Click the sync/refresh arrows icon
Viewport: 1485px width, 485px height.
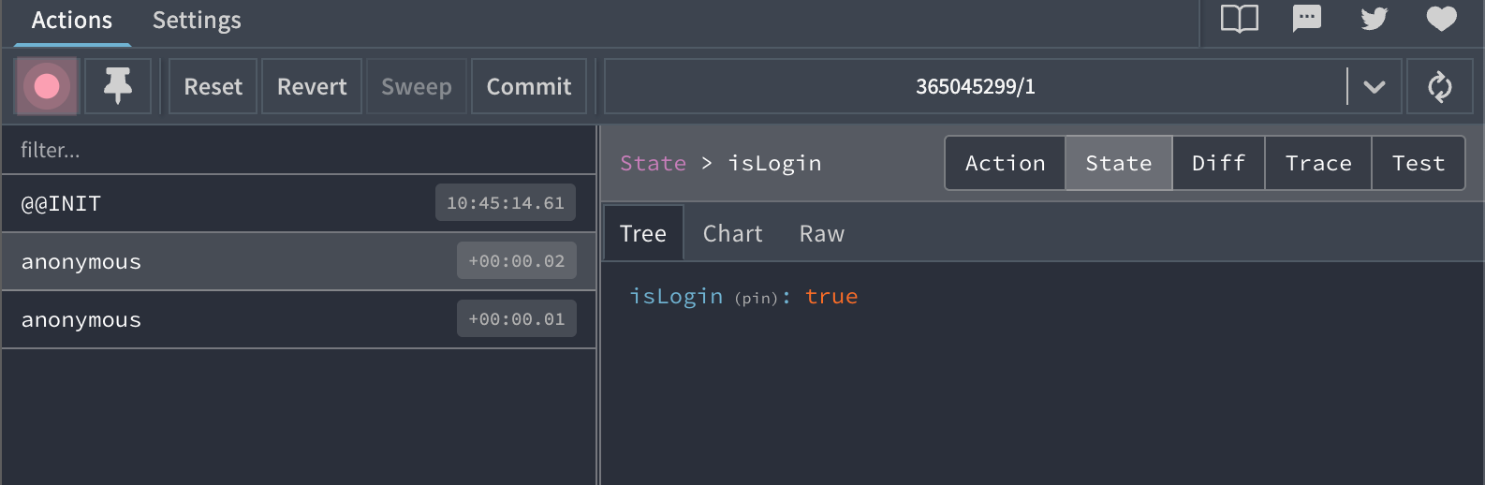click(x=1439, y=87)
